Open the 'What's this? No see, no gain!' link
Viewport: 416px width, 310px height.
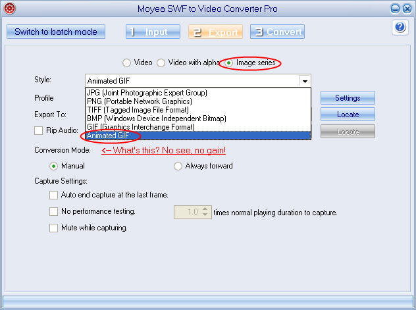coord(163,150)
